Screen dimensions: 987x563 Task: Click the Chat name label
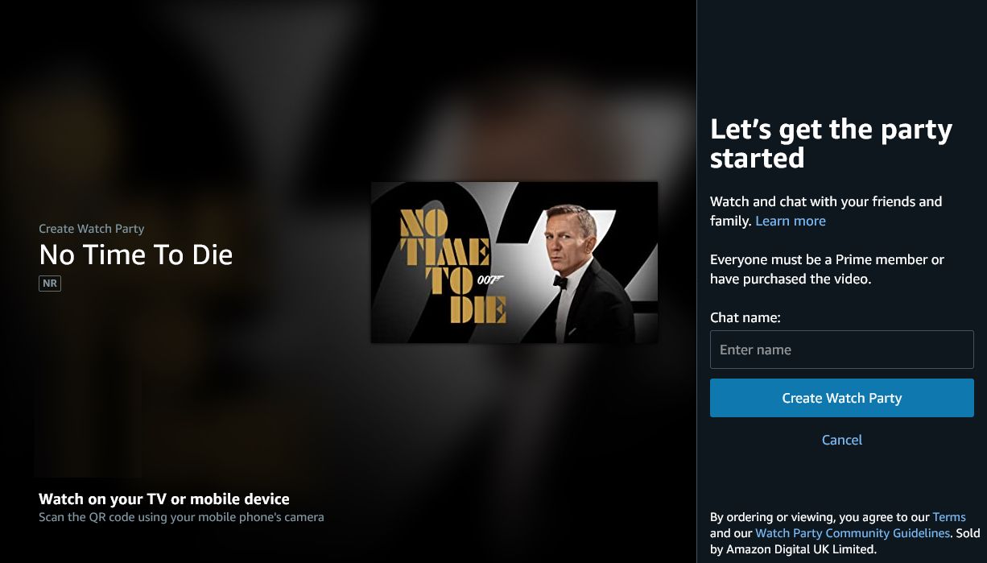point(745,317)
